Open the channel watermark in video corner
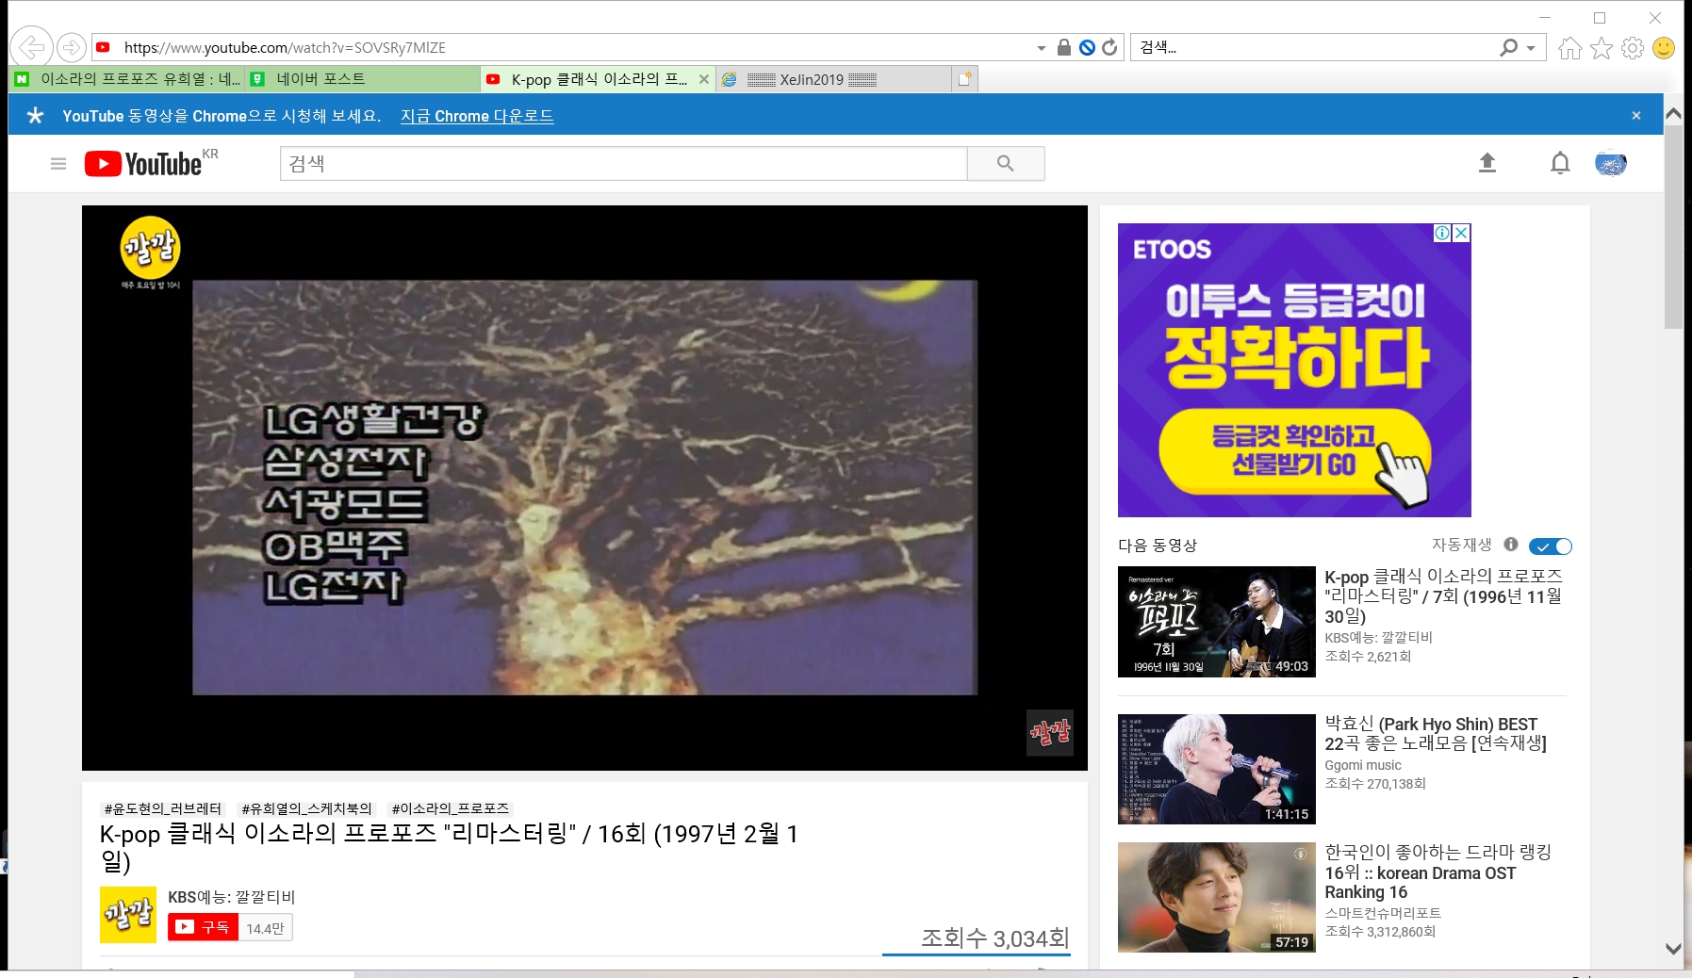Viewport: 1692px width, 978px height. (x=1050, y=732)
